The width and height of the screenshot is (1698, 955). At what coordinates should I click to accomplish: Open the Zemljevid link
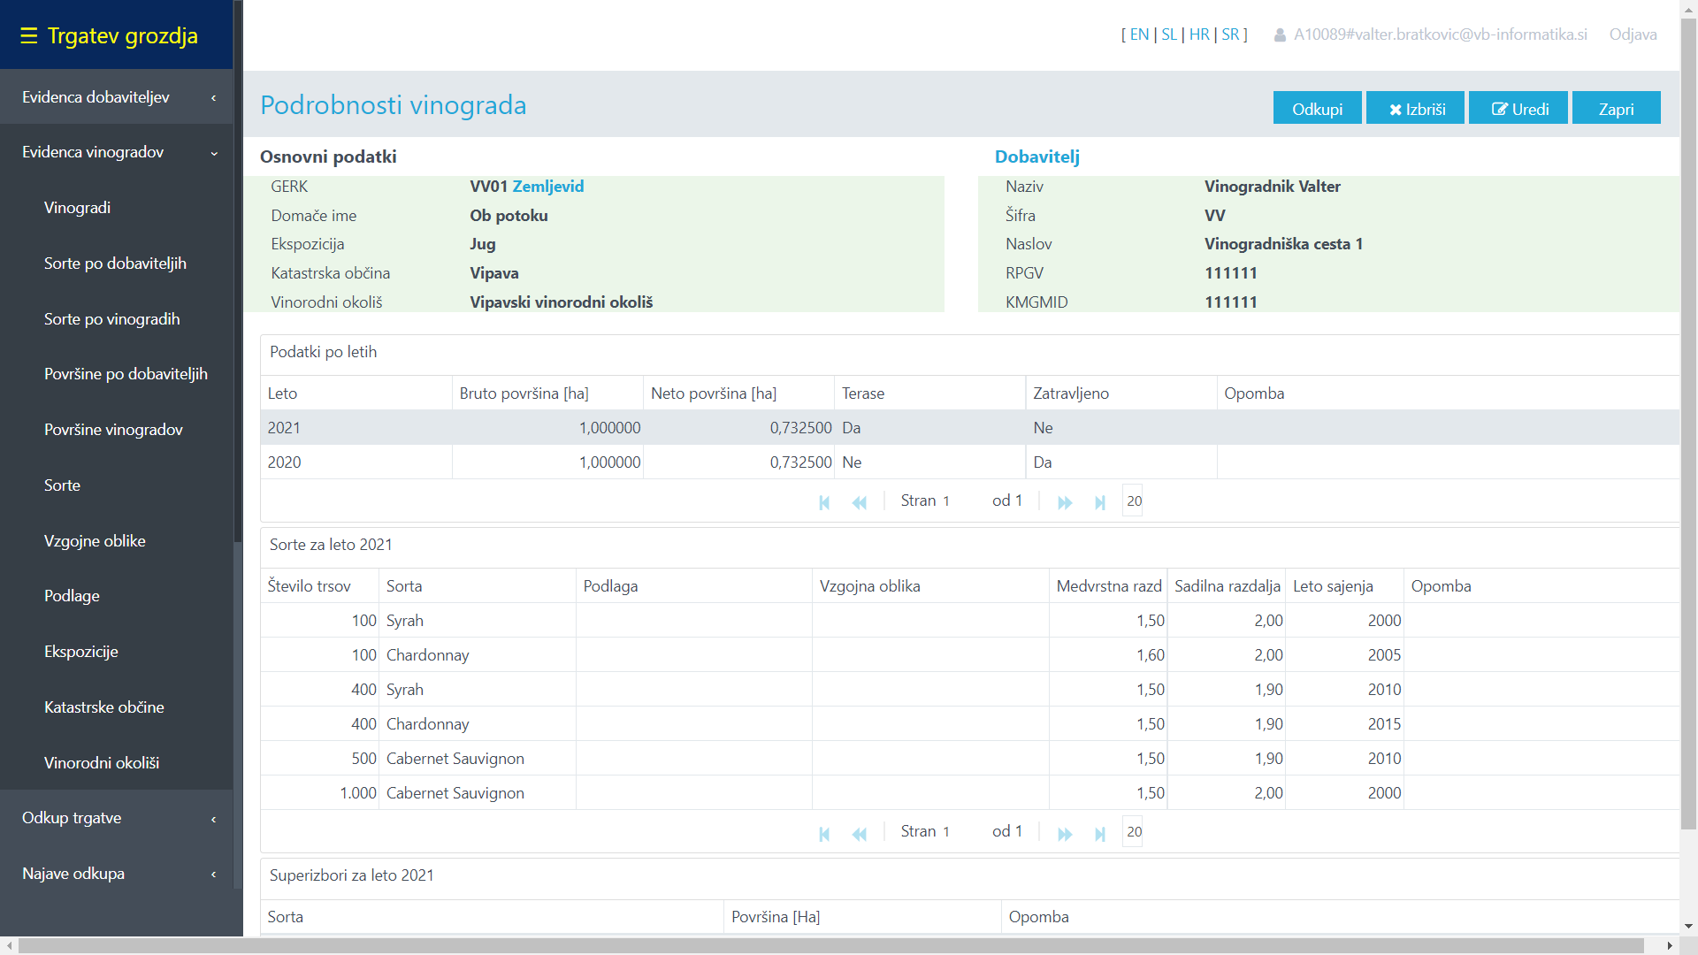point(548,187)
